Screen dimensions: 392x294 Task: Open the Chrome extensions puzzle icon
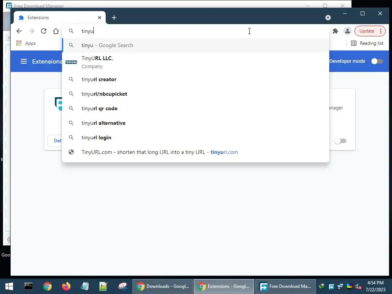pyautogui.click(x=335, y=31)
